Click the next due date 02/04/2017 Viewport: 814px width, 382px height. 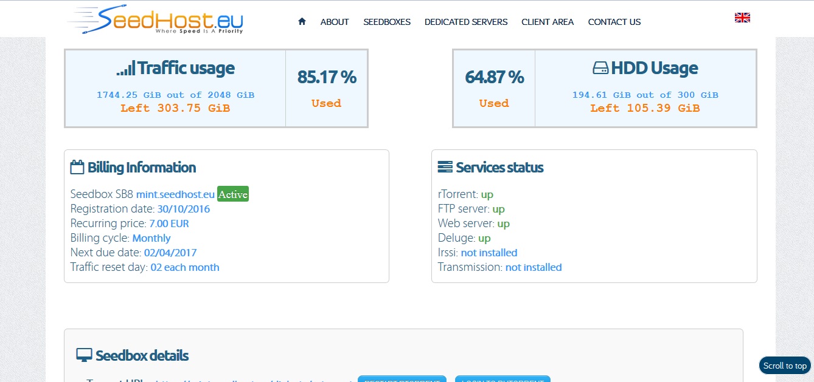pyautogui.click(x=170, y=253)
